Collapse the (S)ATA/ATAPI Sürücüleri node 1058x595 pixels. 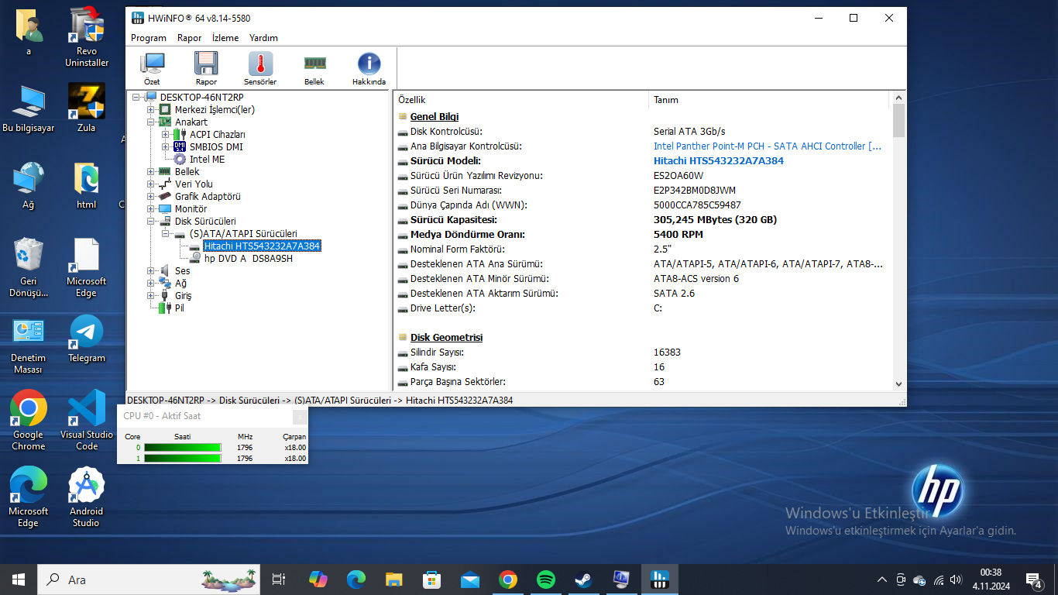pyautogui.click(x=166, y=234)
